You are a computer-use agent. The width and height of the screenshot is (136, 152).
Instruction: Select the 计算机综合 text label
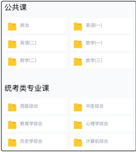coord(97,141)
